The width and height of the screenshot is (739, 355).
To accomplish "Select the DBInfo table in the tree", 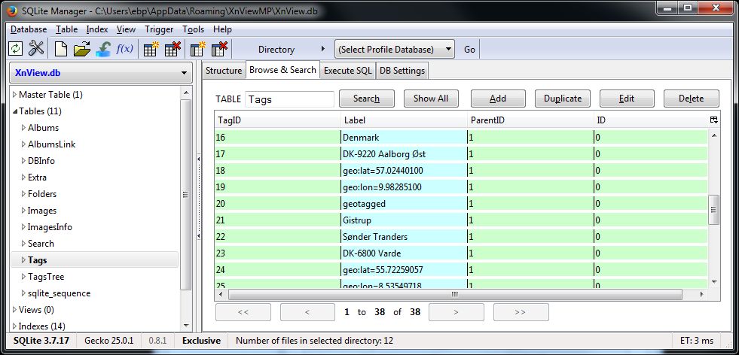I will [x=41, y=161].
